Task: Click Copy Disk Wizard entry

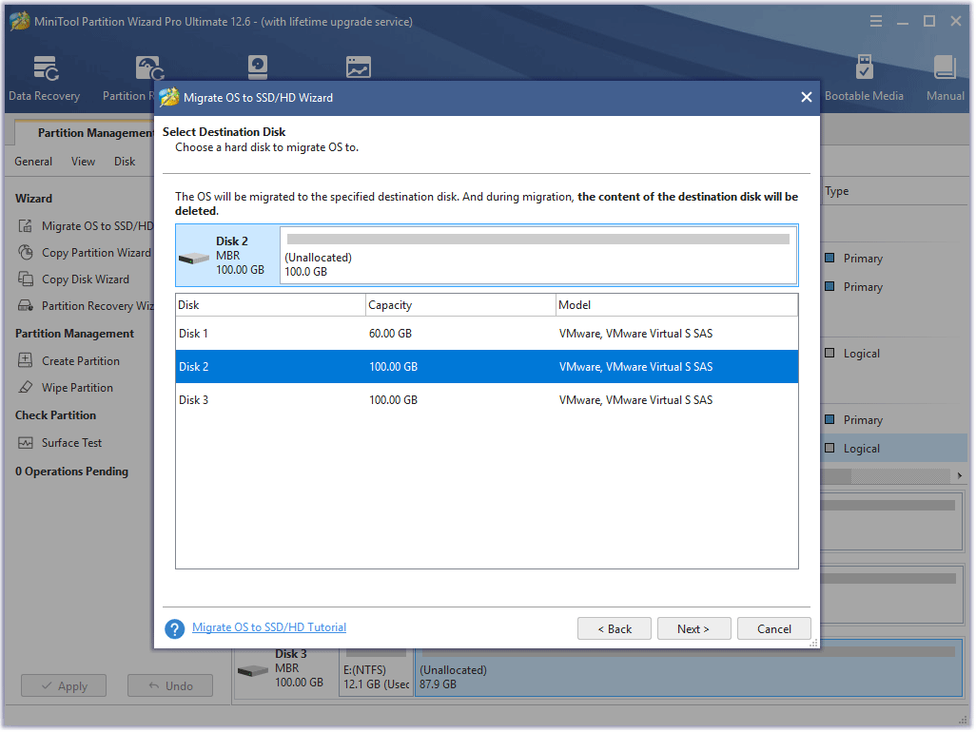Action: coord(86,279)
